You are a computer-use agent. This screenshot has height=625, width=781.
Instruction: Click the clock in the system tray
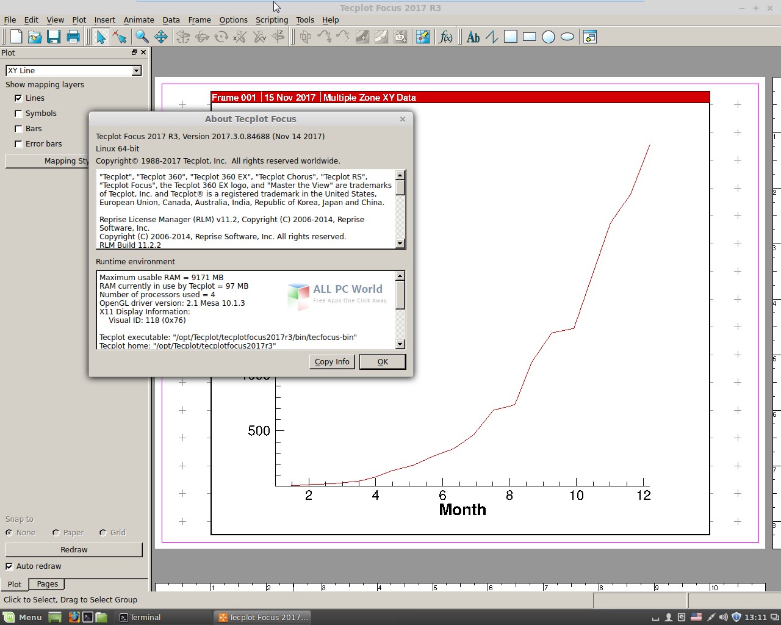(x=755, y=617)
